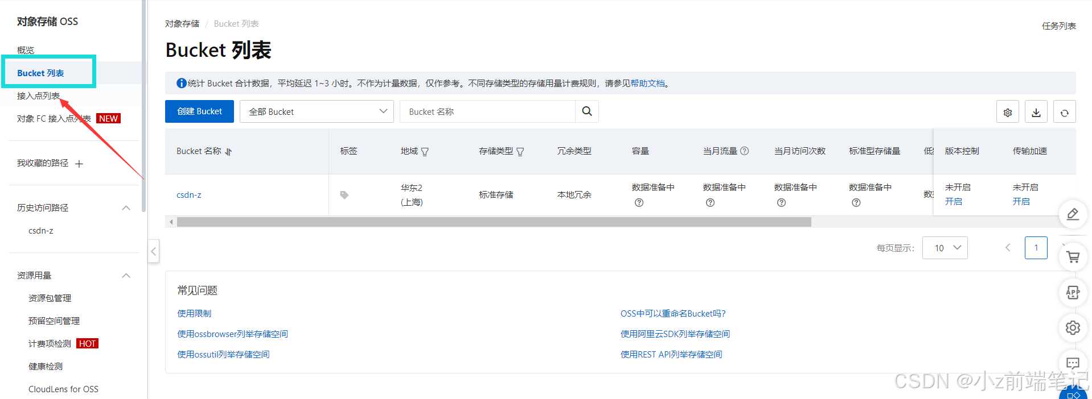Open 对象 FC 接入点列表 item
The image size is (1092, 399).
coord(54,118)
